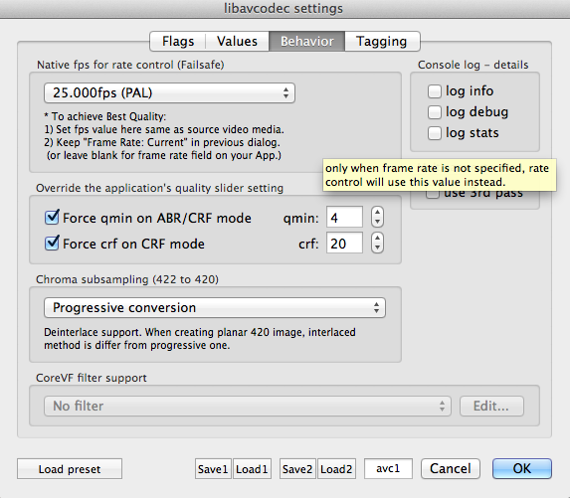Disable Force crf on CRF mode

(52, 243)
